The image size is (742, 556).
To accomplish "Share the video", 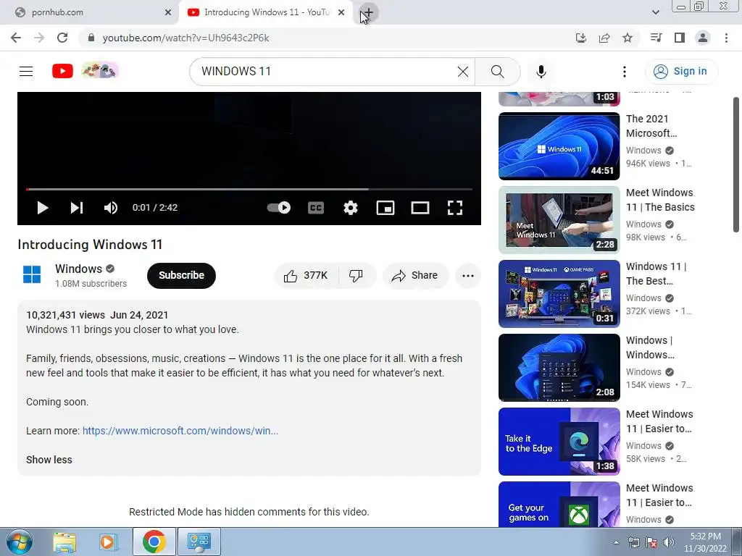I will 415,276.
